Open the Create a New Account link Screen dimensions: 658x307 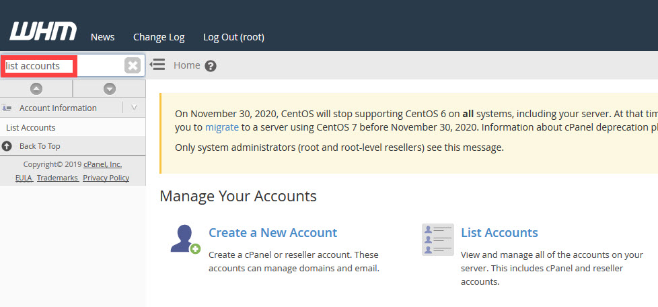point(272,233)
